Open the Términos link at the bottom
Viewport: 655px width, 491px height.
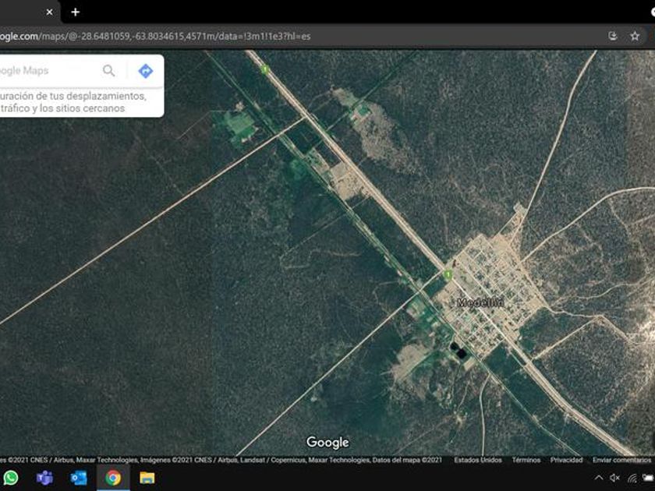pyautogui.click(x=526, y=460)
